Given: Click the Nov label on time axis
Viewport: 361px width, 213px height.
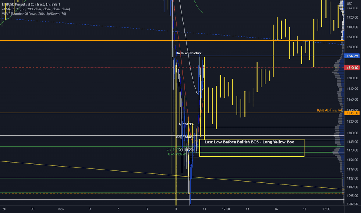Looking at the screenshot, I should click(x=61, y=209).
